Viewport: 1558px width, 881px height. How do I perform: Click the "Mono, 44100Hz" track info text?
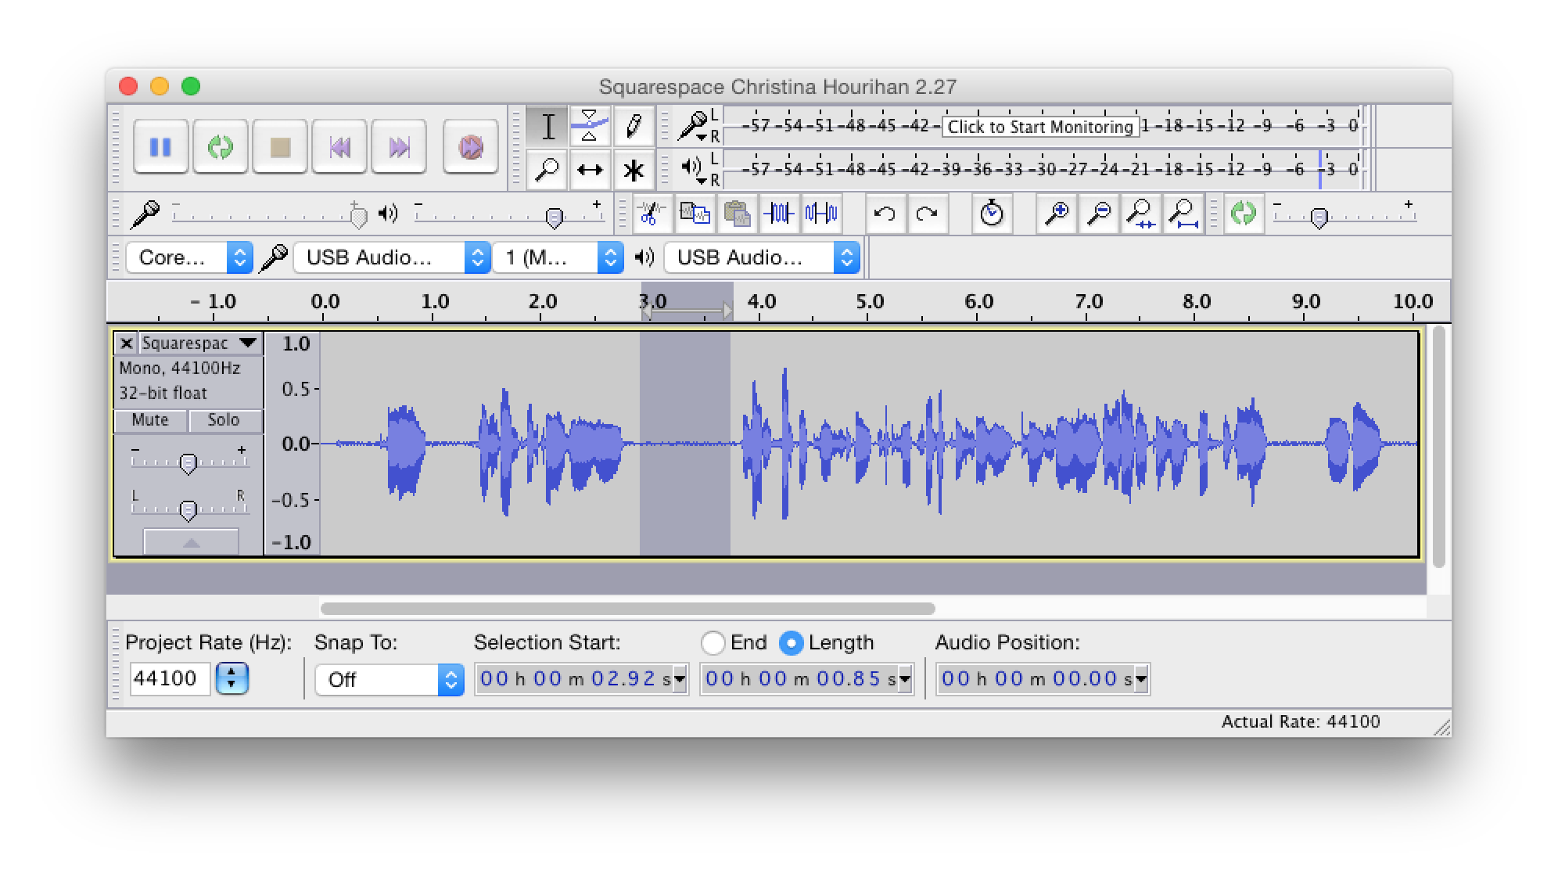coord(179,368)
